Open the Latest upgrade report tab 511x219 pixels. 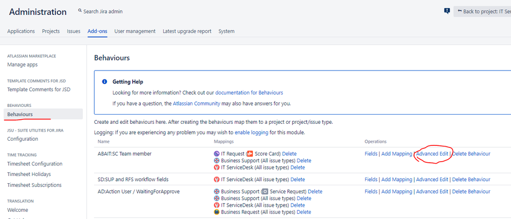click(187, 31)
